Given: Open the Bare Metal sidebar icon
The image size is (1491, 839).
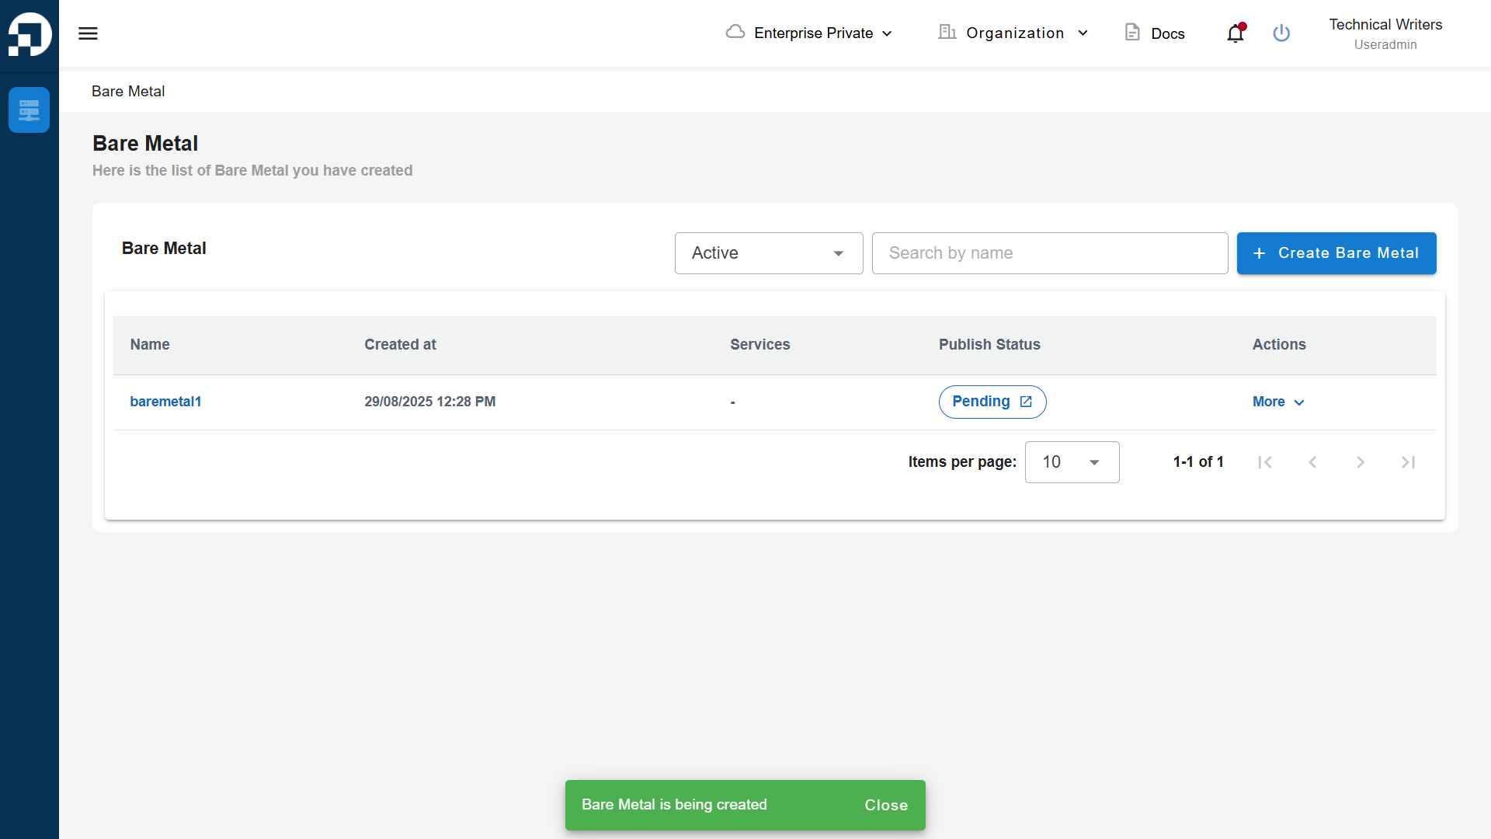Looking at the screenshot, I should [x=30, y=110].
